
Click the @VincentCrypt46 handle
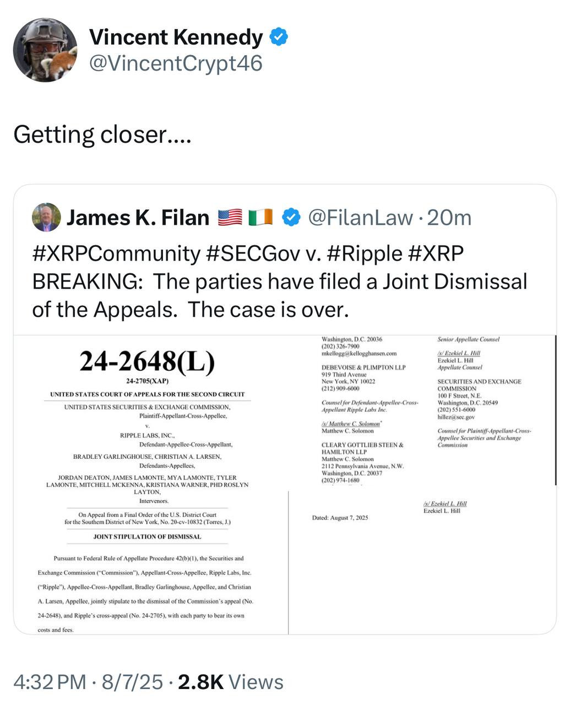point(176,63)
